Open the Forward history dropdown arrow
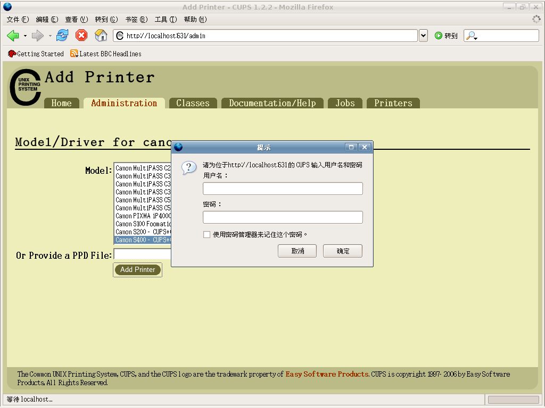The height and width of the screenshot is (408, 545). pyautogui.click(x=50, y=36)
